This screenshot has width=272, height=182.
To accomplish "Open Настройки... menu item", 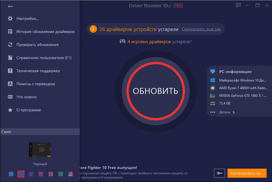I will (28, 18).
